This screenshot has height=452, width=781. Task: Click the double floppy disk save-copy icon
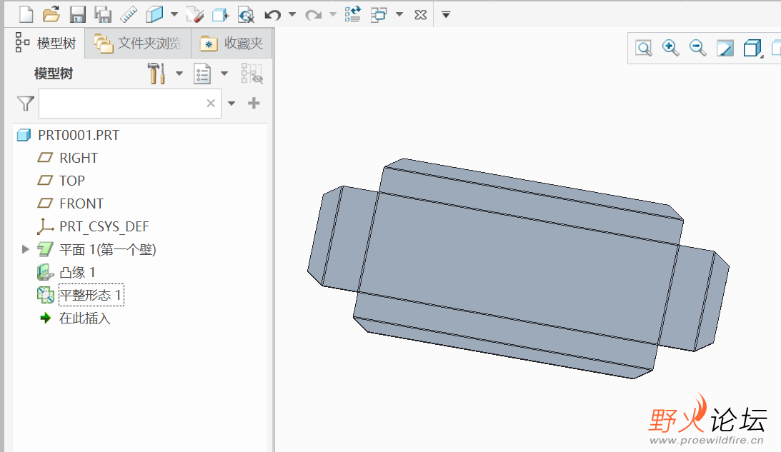(x=103, y=14)
